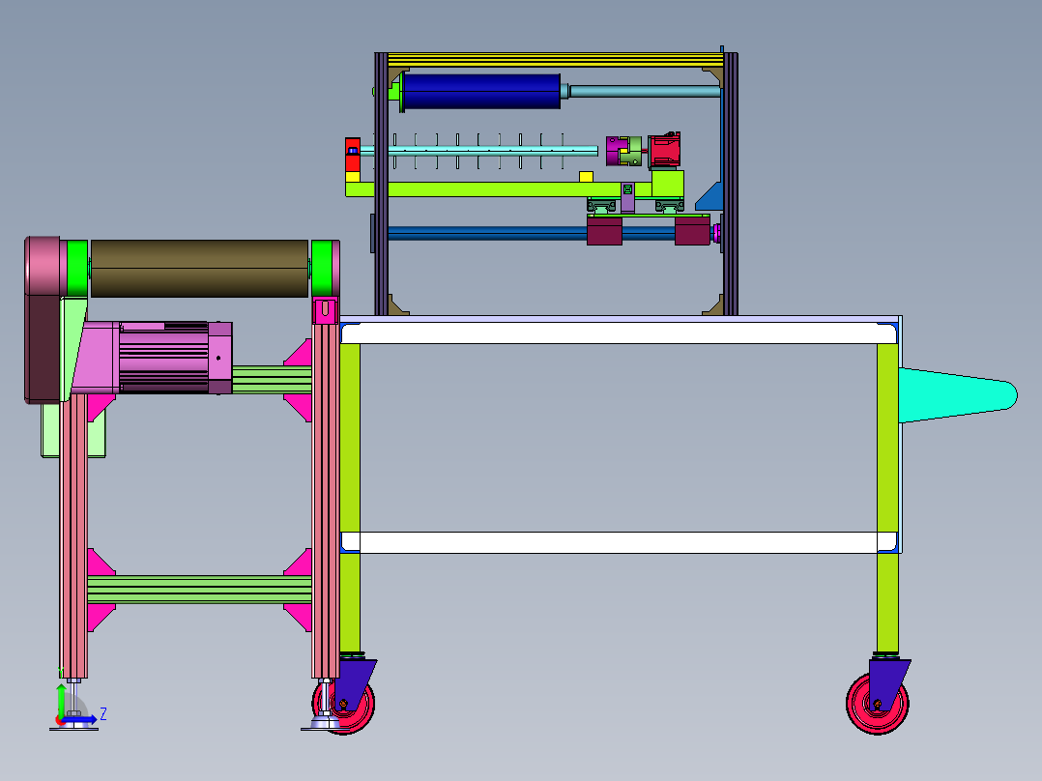This screenshot has width=1042, height=781.
Task: Select the red caster wheel under the cyan handle
Action: point(878,704)
